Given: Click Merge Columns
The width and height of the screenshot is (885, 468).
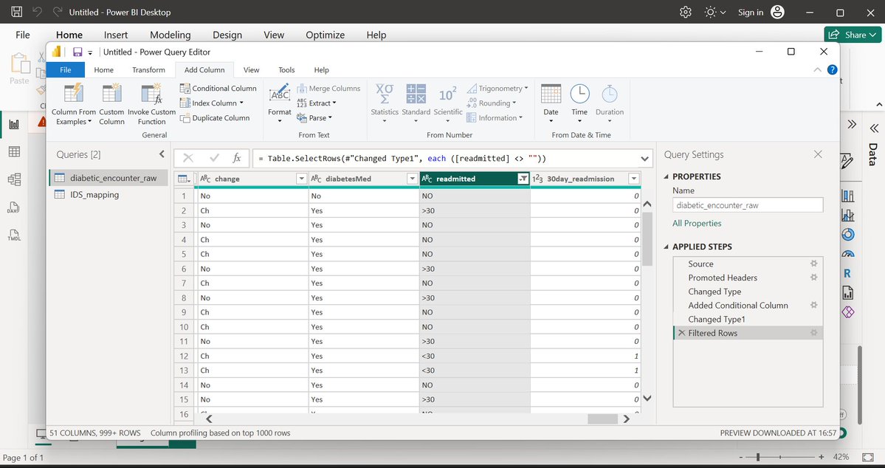Looking at the screenshot, I should click(x=328, y=88).
